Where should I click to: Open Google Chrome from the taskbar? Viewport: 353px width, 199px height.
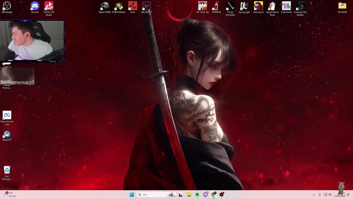coord(213,195)
